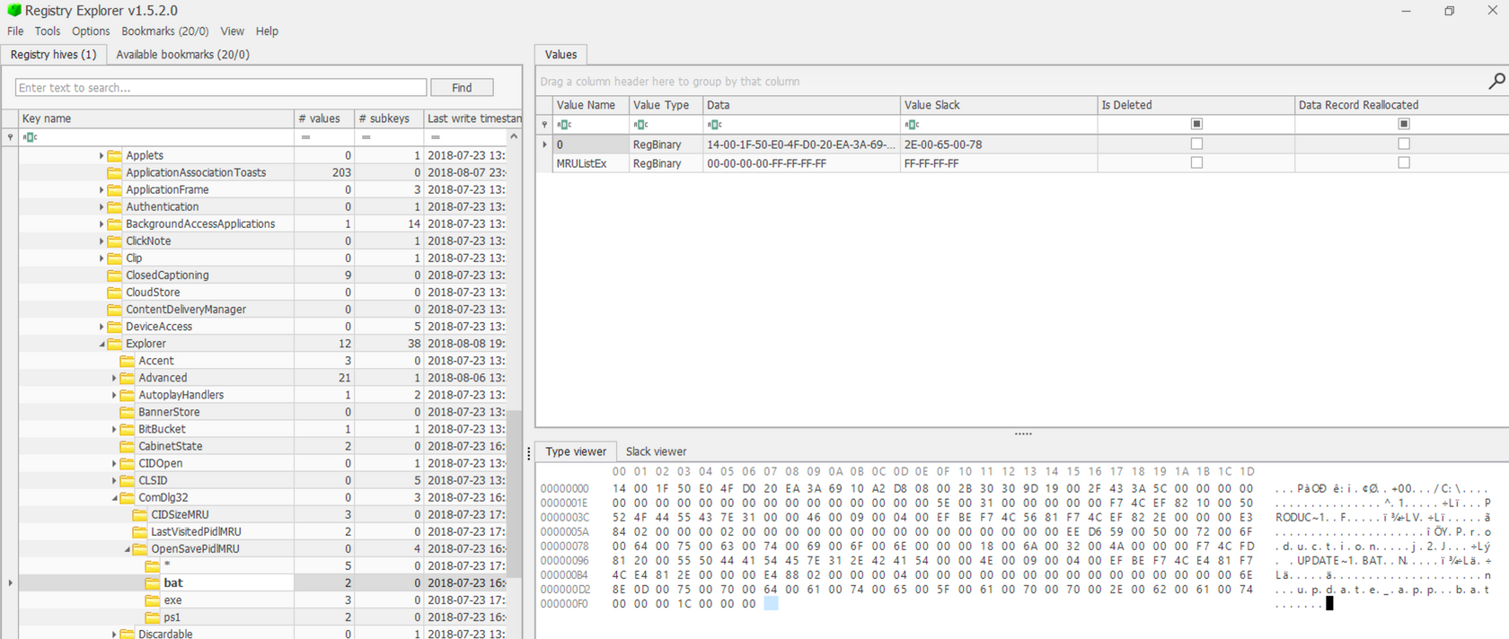Viewport: 1509px width, 639px height.
Task: Click the CloudStore folder icon
Action: coord(115,293)
